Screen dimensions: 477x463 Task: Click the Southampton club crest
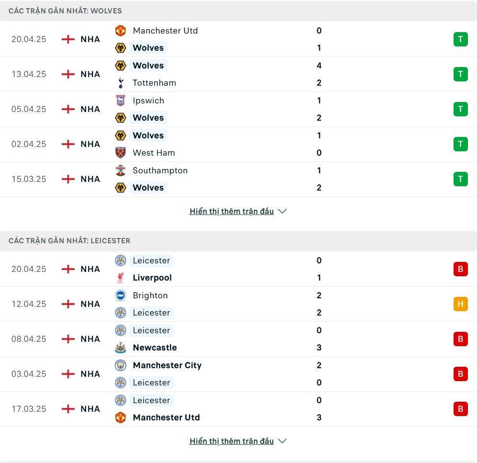click(121, 170)
